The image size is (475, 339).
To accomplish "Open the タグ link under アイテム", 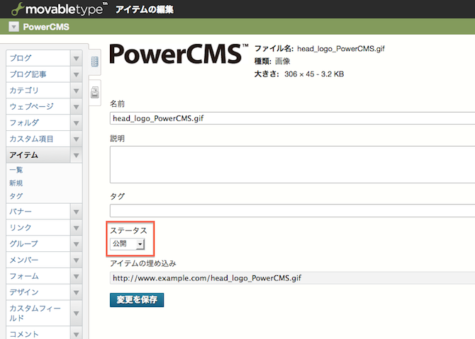I will tap(16, 196).
